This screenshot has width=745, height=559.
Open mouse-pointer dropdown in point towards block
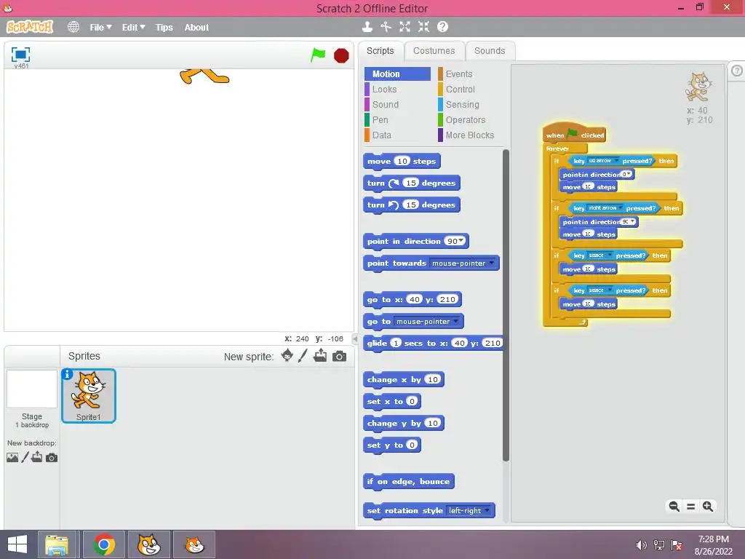point(491,263)
